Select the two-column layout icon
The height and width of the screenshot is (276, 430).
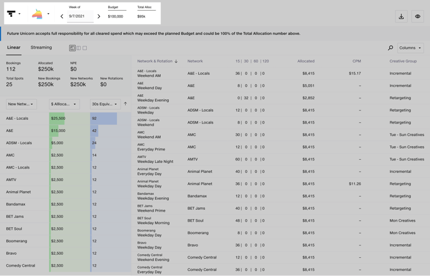point(79,48)
